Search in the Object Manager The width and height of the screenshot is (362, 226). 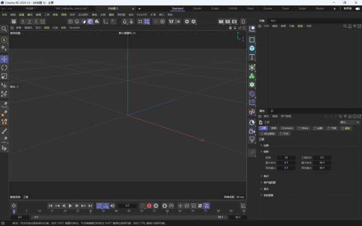pyautogui.click(x=345, y=26)
